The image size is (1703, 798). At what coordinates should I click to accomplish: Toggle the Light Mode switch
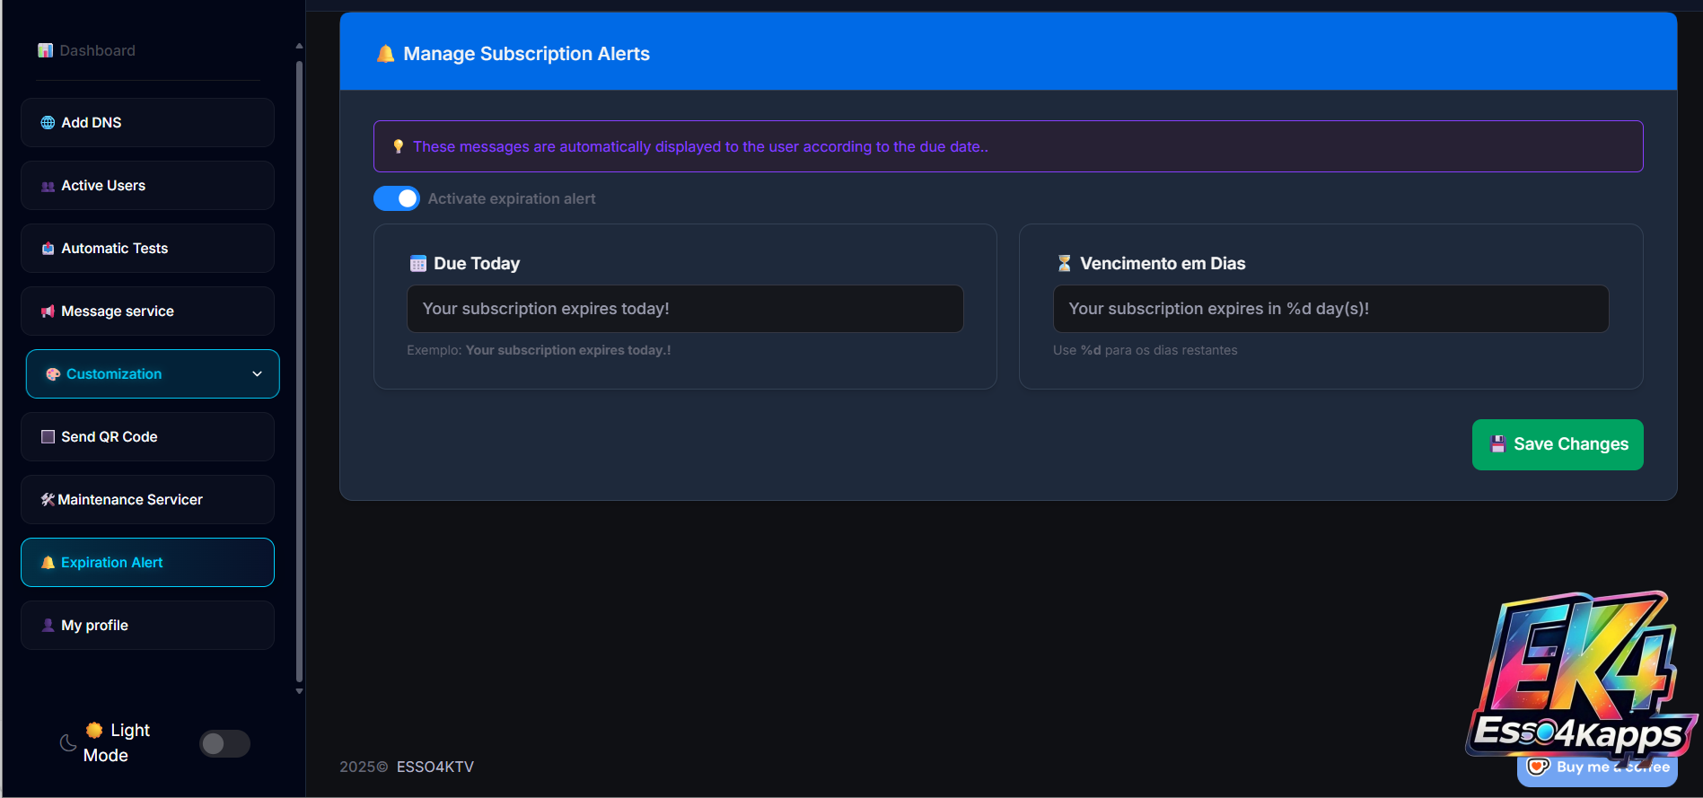point(224,743)
